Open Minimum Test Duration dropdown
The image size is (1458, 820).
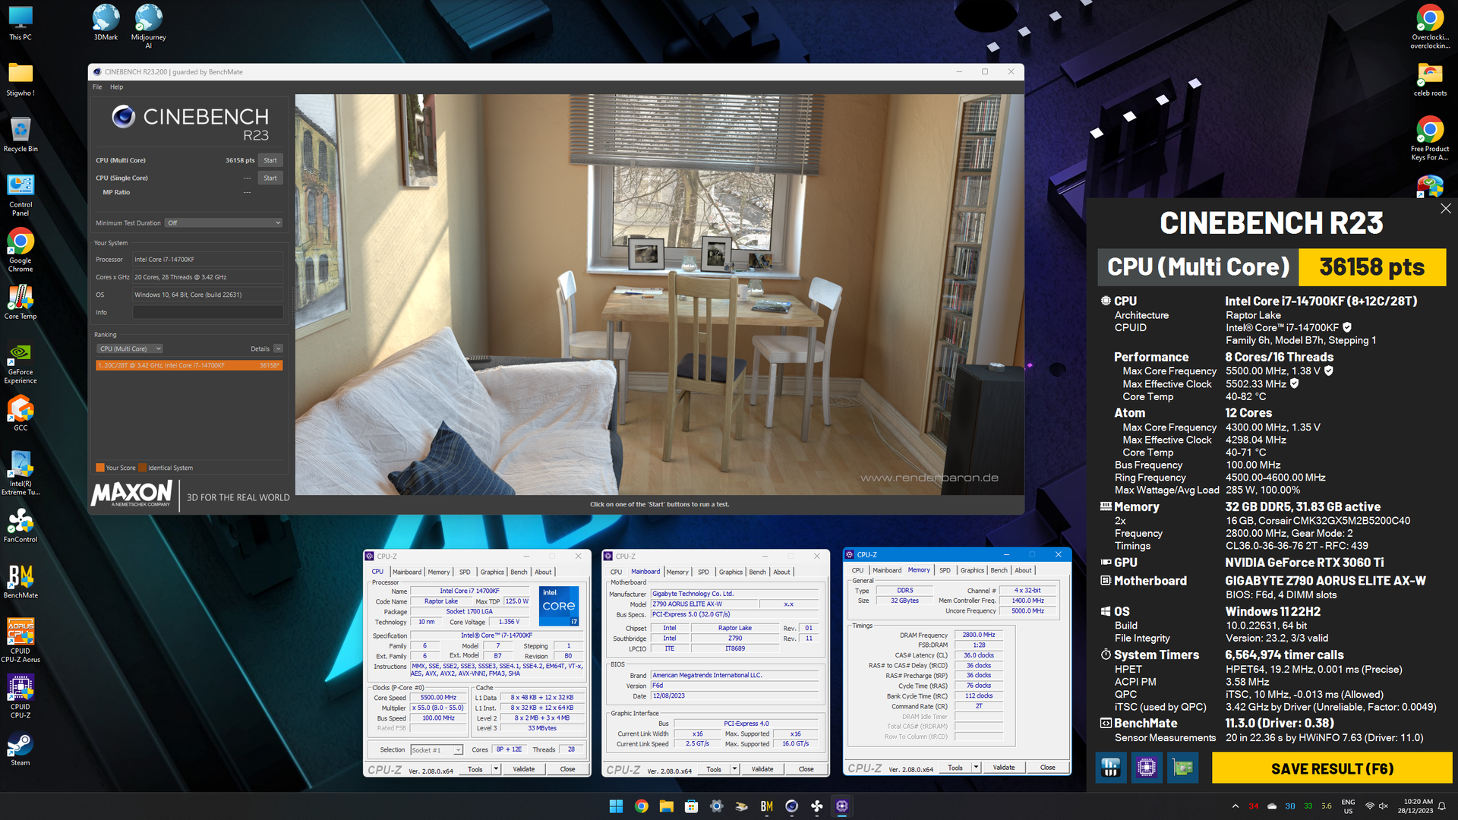(224, 223)
